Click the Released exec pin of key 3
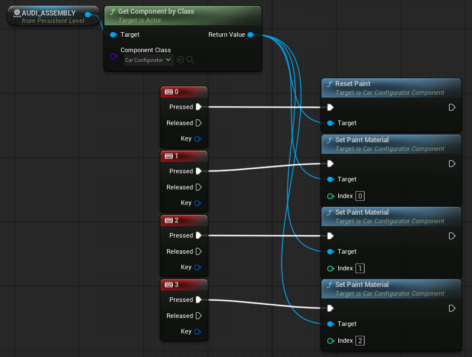472x357 pixels. tap(198, 316)
